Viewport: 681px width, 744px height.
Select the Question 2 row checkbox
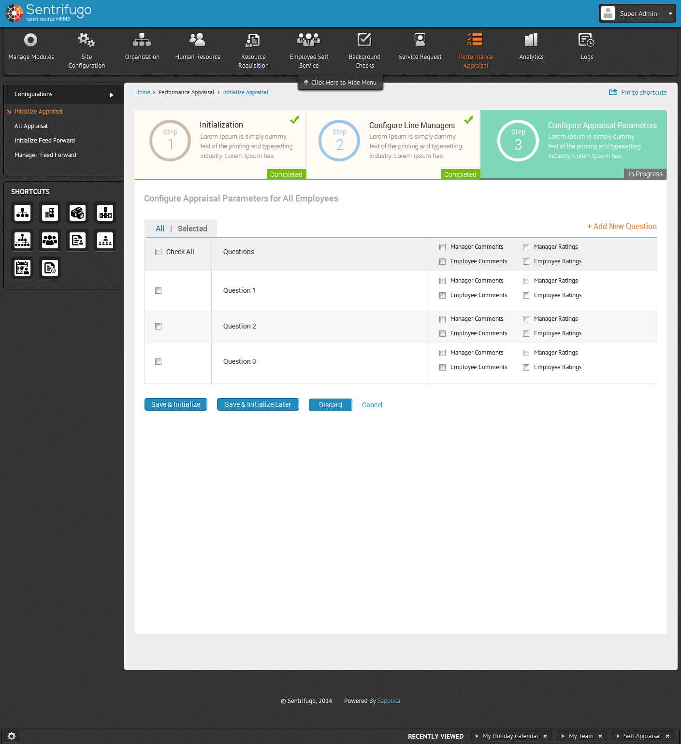158,326
